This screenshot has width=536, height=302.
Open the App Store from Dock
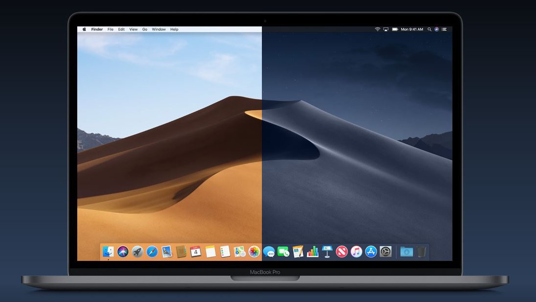click(371, 252)
